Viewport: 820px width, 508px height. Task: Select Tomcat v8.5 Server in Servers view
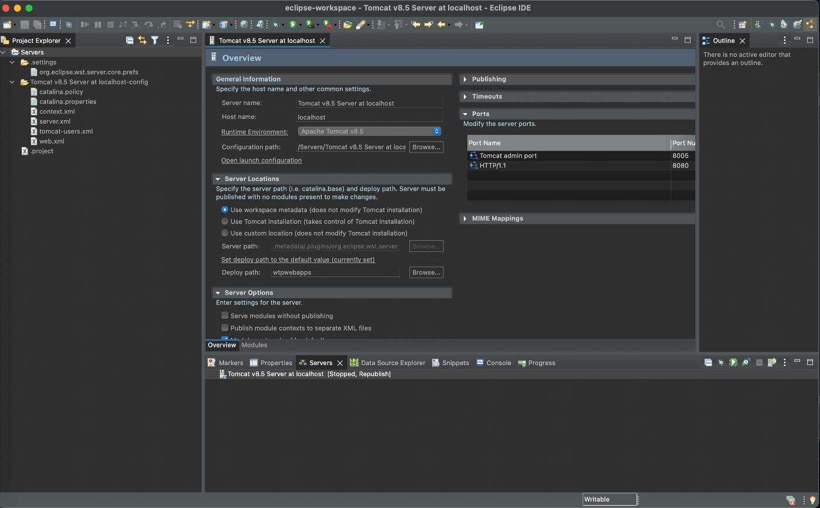click(x=305, y=374)
